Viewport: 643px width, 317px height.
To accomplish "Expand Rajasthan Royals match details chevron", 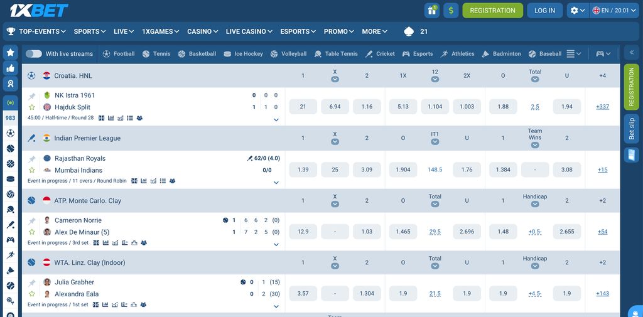I will [276, 183].
